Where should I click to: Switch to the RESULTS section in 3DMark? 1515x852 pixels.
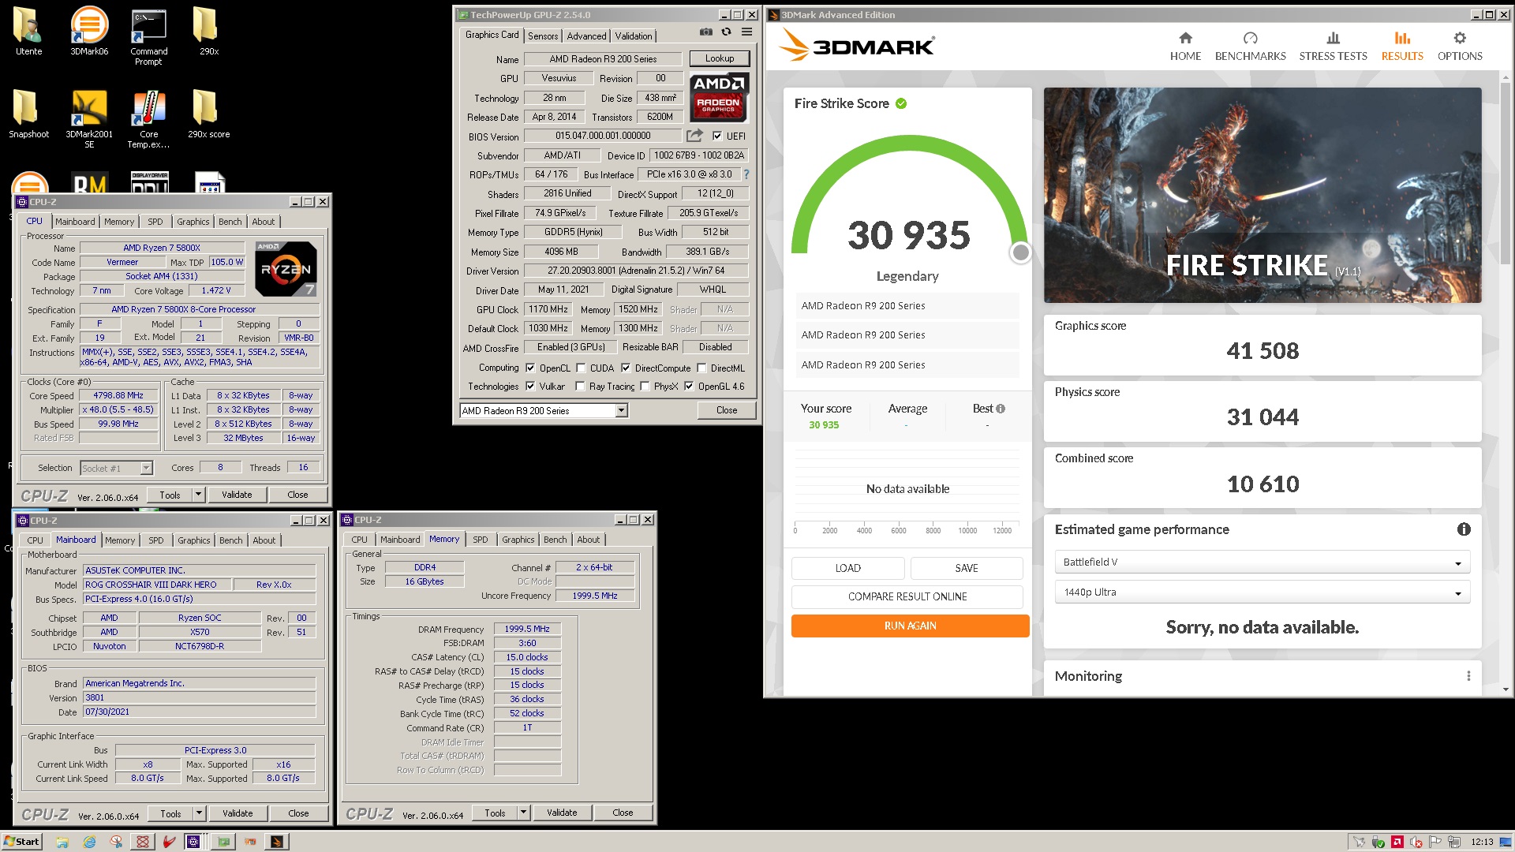click(x=1402, y=47)
